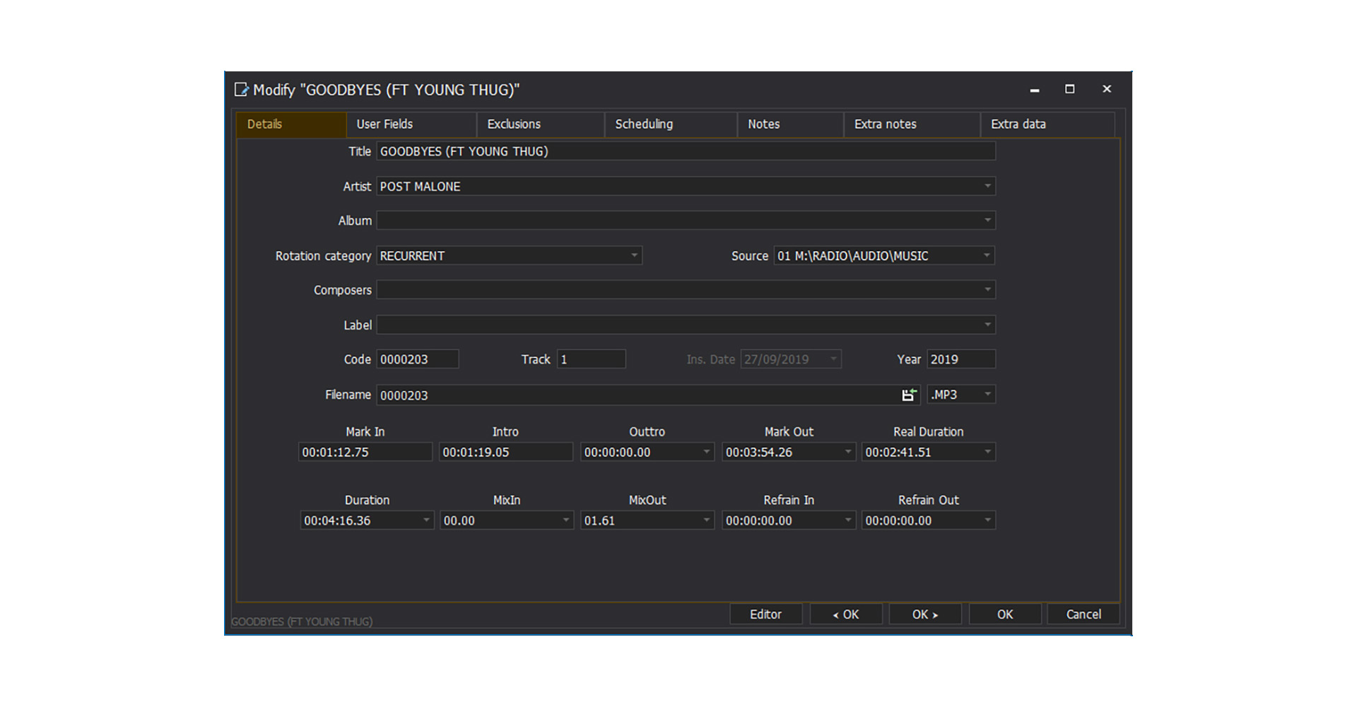
Task: Close the Modify dialog window
Action: (1107, 89)
